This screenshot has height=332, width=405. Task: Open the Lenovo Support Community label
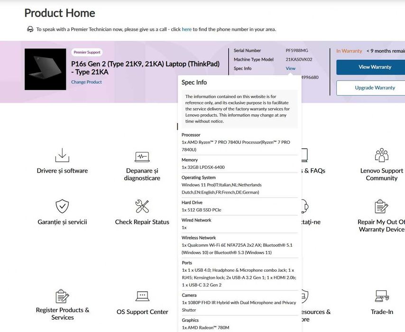pyautogui.click(x=381, y=175)
